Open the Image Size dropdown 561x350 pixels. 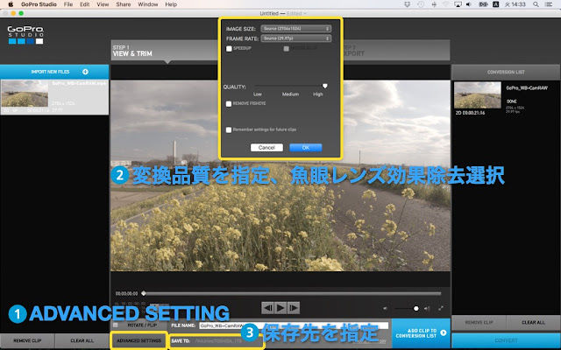(296, 29)
